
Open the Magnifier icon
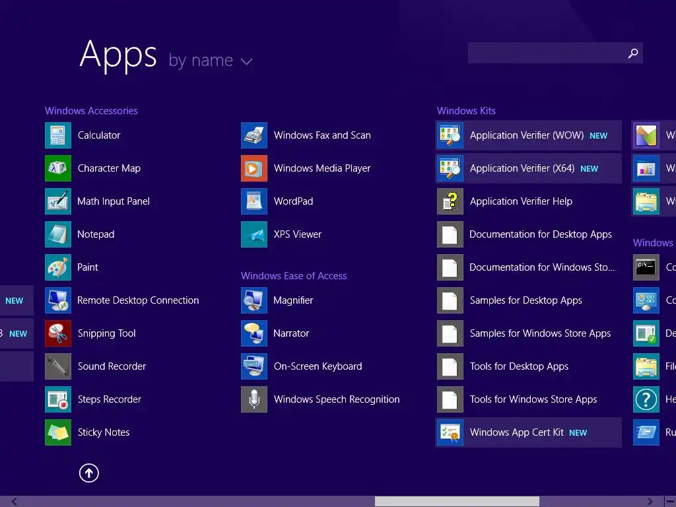coord(254,300)
